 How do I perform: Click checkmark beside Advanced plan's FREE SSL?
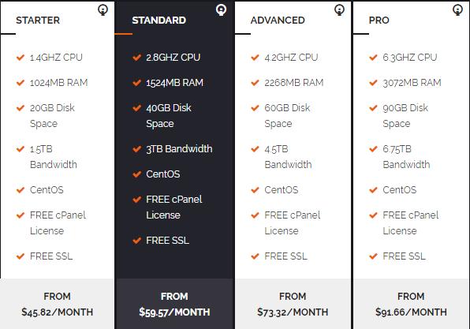[255, 256]
